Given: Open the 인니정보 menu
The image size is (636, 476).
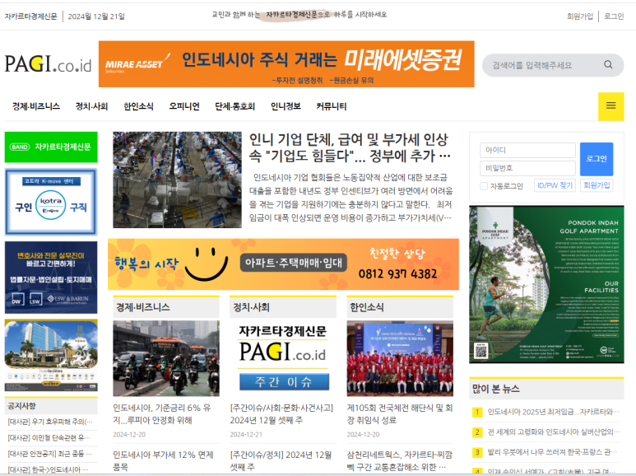Looking at the screenshot, I should 286,106.
